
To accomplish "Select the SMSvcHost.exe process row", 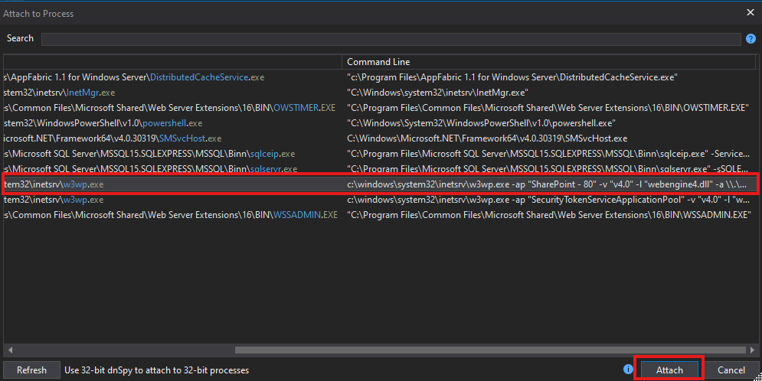I will click(380, 138).
